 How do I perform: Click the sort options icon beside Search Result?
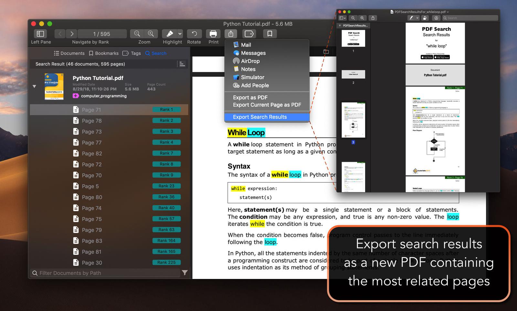[182, 64]
